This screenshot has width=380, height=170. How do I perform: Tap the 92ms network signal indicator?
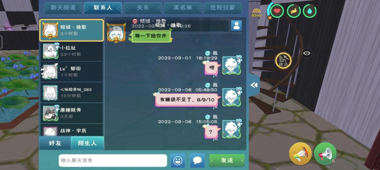pyautogui.click(x=256, y=13)
